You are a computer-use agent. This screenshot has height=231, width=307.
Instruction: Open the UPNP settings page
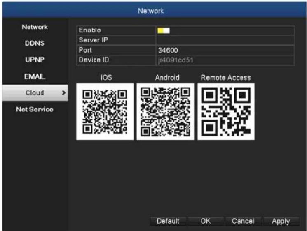35,60
